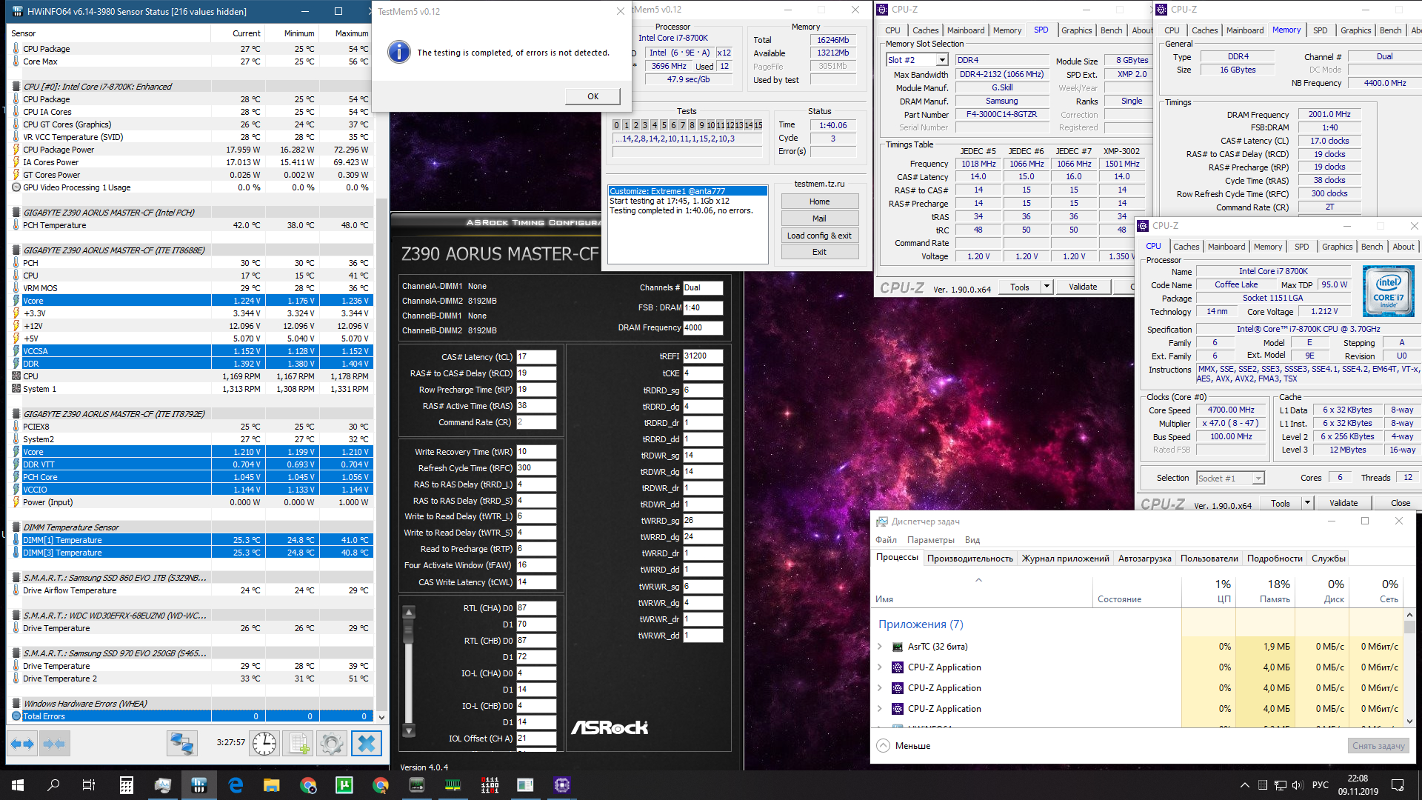Reset the HWiNFO clock timer icon
This screenshot has width=1422, height=800.
(264, 743)
